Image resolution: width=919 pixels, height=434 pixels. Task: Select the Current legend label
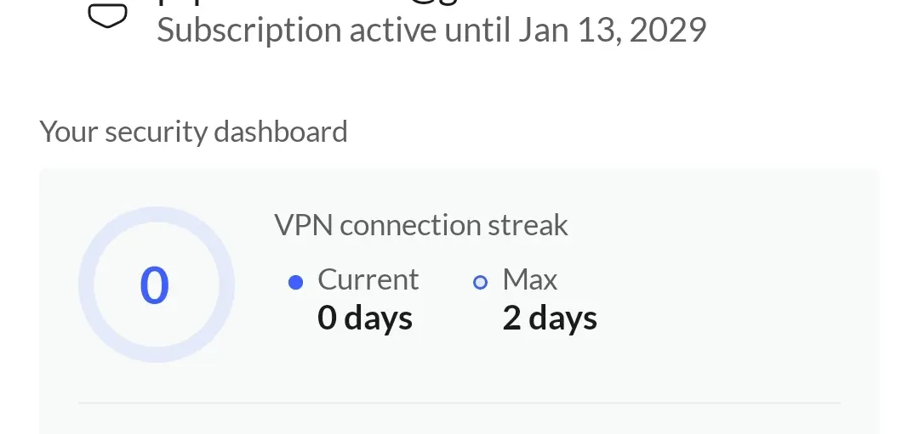coord(368,279)
